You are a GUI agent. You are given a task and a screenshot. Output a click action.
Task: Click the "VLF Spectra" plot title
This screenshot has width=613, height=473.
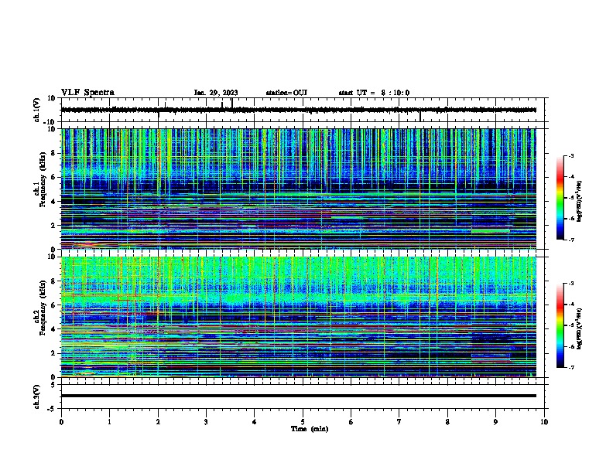click(x=87, y=93)
